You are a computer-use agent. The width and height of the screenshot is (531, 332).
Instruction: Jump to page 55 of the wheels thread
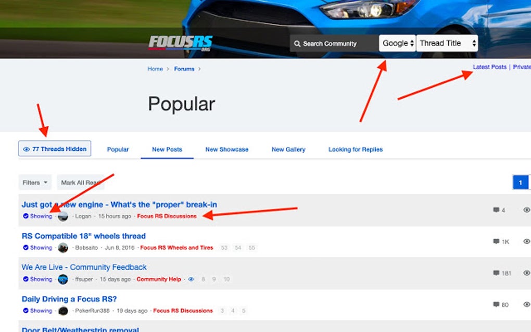pyautogui.click(x=251, y=248)
